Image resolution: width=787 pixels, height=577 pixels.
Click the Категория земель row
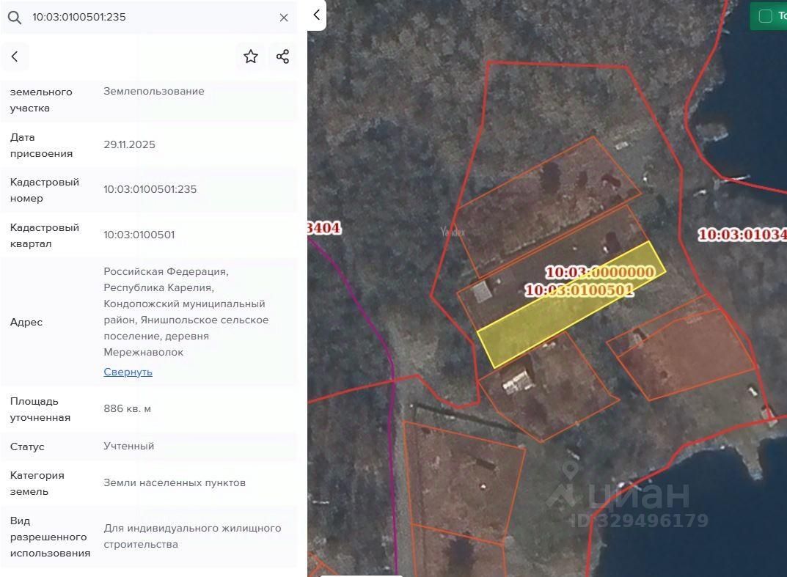149,482
